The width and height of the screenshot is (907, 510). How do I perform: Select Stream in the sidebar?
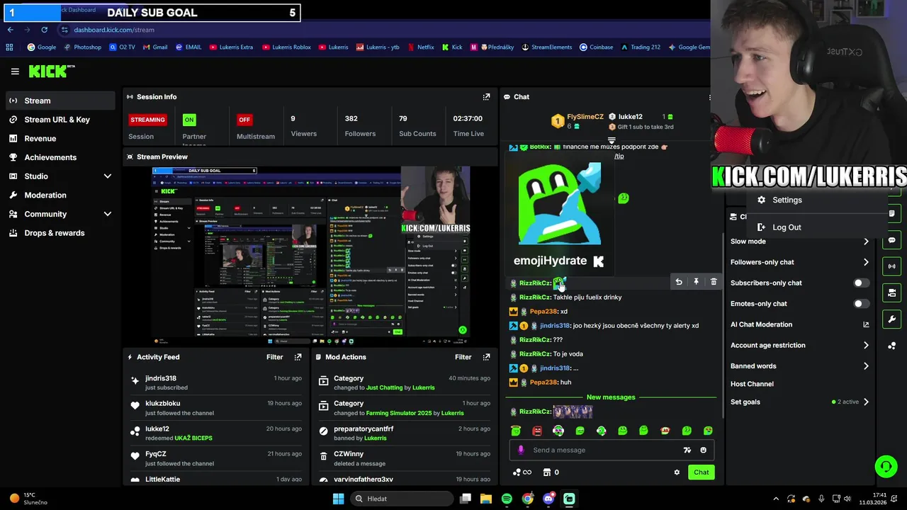tap(61, 101)
